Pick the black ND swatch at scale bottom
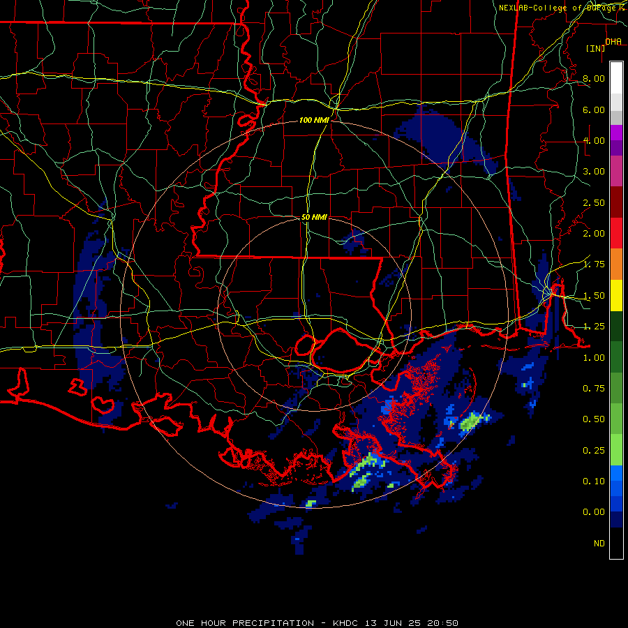This screenshot has height=628, width=628. [x=616, y=543]
